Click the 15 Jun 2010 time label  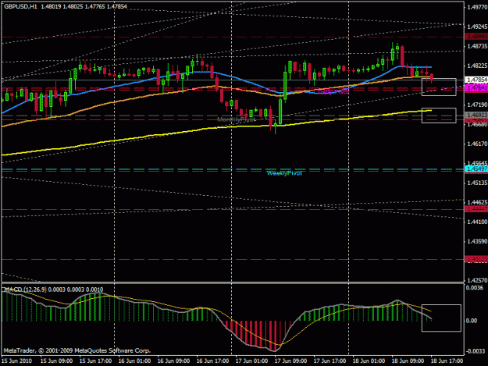tap(17, 361)
